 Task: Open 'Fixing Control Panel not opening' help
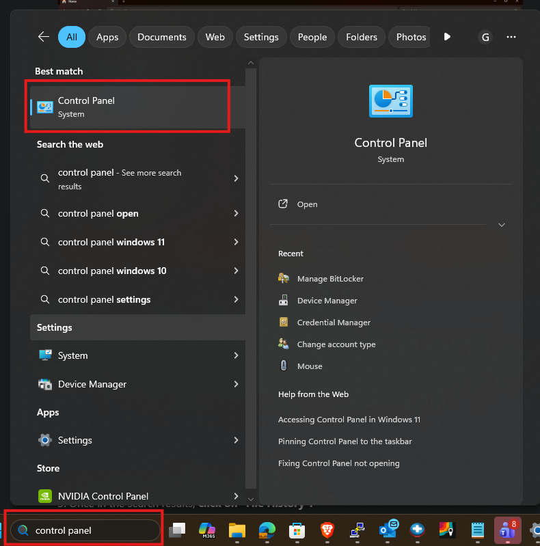(338, 463)
